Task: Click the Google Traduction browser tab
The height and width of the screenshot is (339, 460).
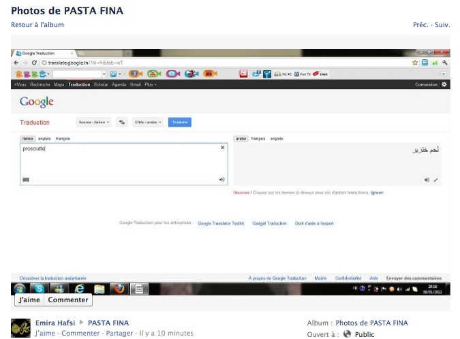Action: coord(44,53)
